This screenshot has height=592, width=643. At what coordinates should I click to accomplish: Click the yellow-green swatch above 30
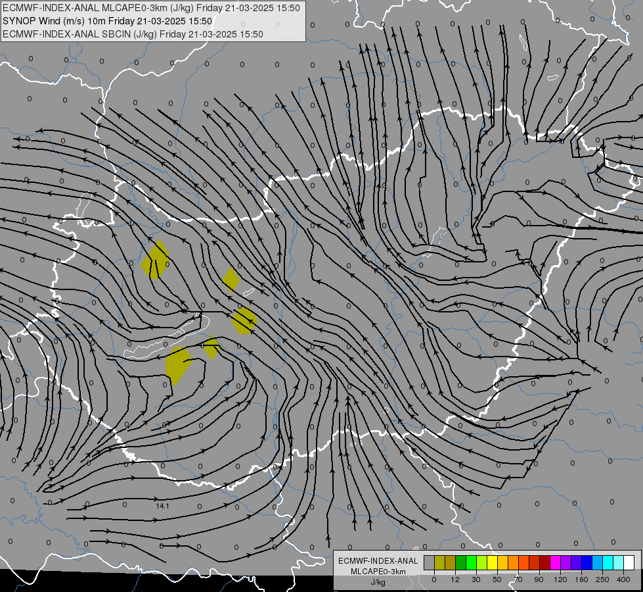click(482, 562)
